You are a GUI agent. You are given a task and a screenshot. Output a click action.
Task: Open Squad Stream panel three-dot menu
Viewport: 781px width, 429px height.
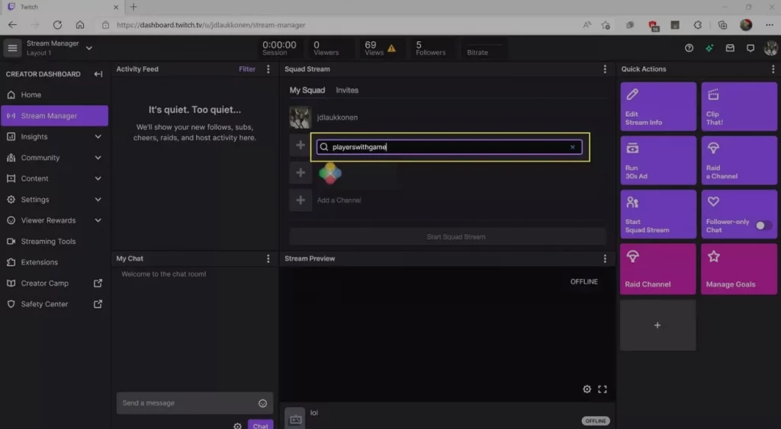click(x=605, y=69)
